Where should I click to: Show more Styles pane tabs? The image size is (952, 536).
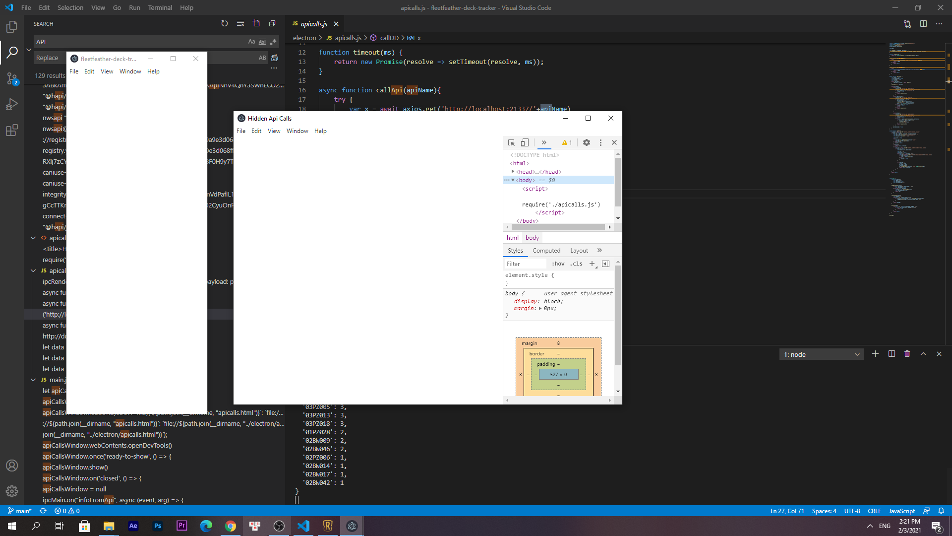pyautogui.click(x=599, y=250)
